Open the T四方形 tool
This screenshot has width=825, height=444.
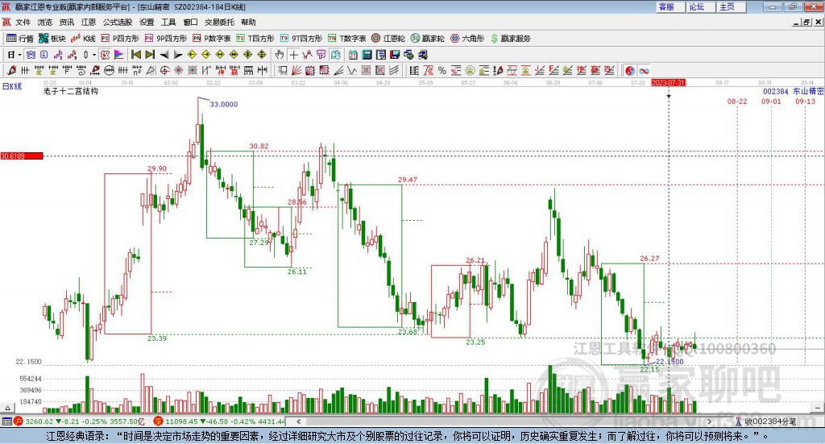pos(255,39)
